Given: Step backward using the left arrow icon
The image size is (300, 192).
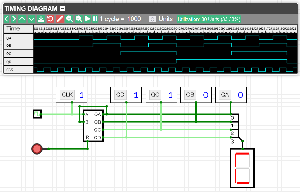Looking at the screenshot, I should [x=6, y=19].
